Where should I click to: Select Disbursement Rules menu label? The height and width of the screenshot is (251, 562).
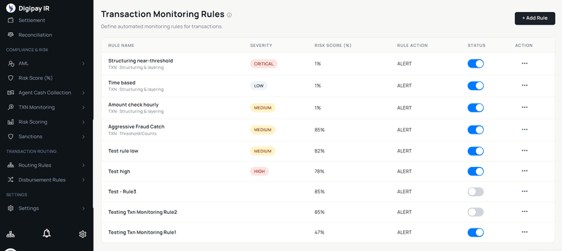[x=42, y=180]
